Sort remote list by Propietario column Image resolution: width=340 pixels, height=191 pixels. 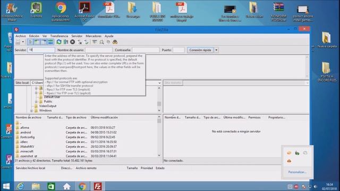(277, 117)
